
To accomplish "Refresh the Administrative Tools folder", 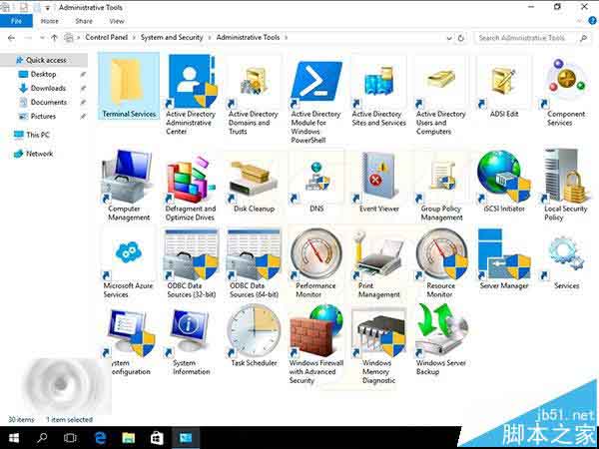I will tap(461, 38).
